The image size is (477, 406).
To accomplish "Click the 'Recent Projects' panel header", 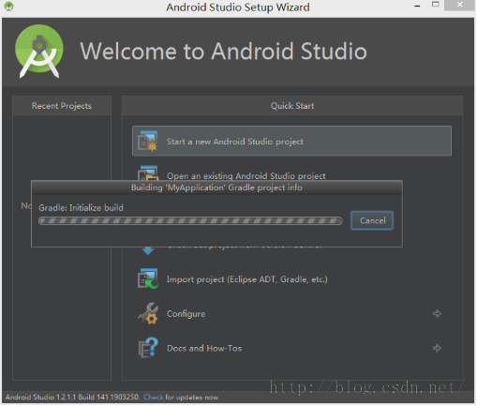I will point(62,106).
